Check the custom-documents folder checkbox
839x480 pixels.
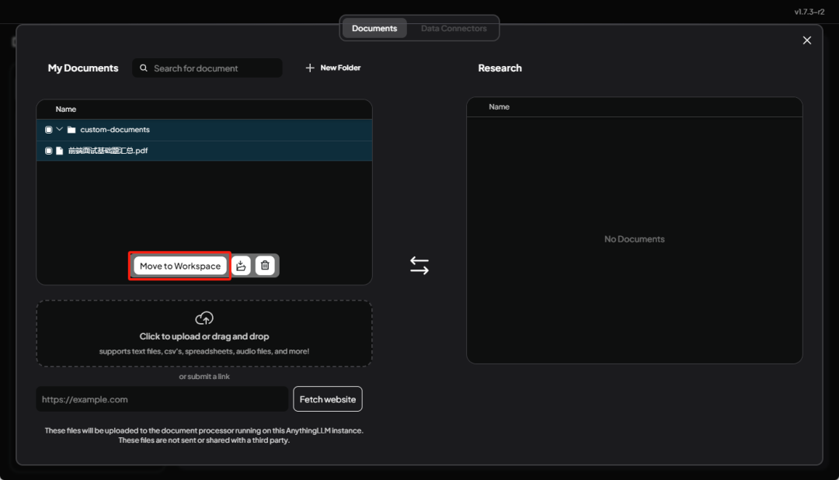click(49, 130)
